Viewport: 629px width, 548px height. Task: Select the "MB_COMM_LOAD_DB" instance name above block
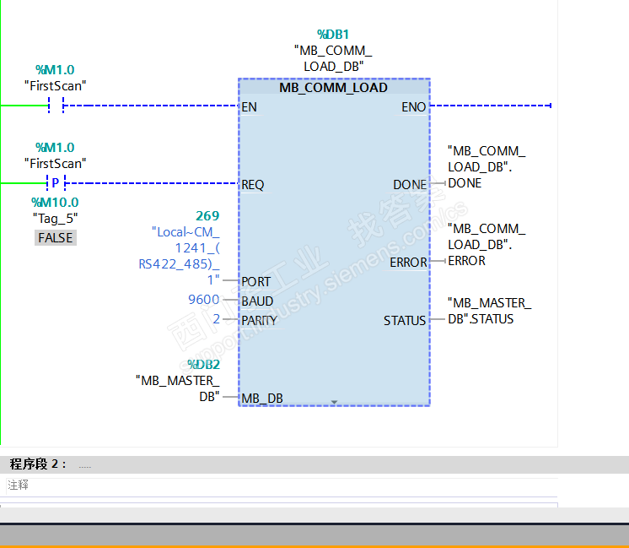click(333, 58)
